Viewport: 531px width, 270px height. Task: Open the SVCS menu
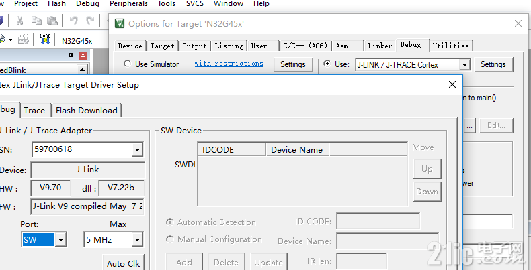tap(195, 4)
